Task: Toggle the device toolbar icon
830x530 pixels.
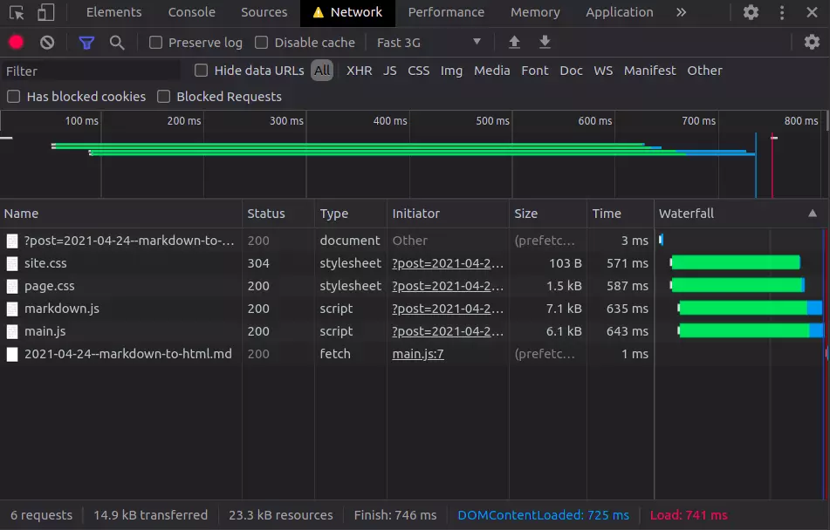Action: [x=45, y=12]
